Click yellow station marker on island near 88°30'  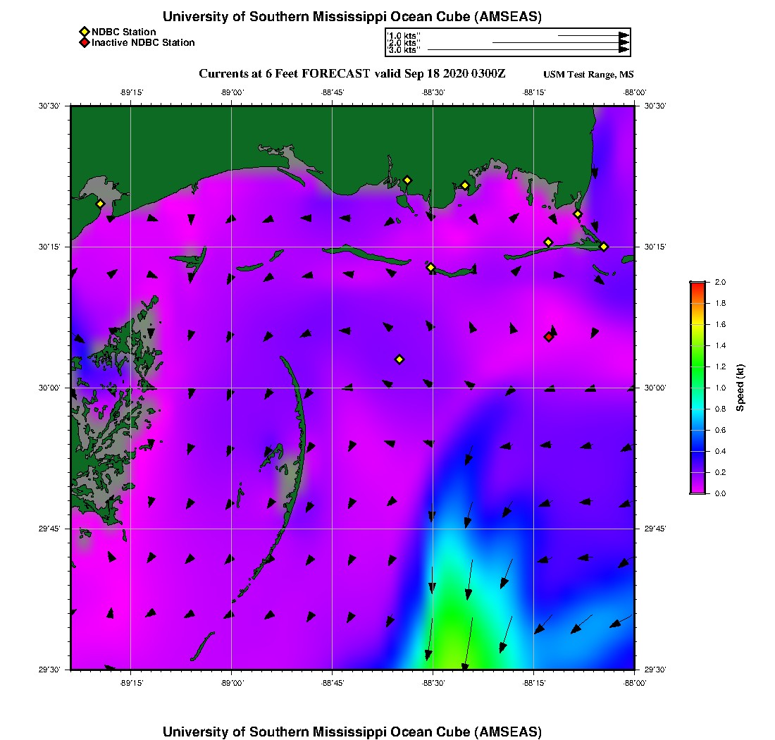click(431, 267)
